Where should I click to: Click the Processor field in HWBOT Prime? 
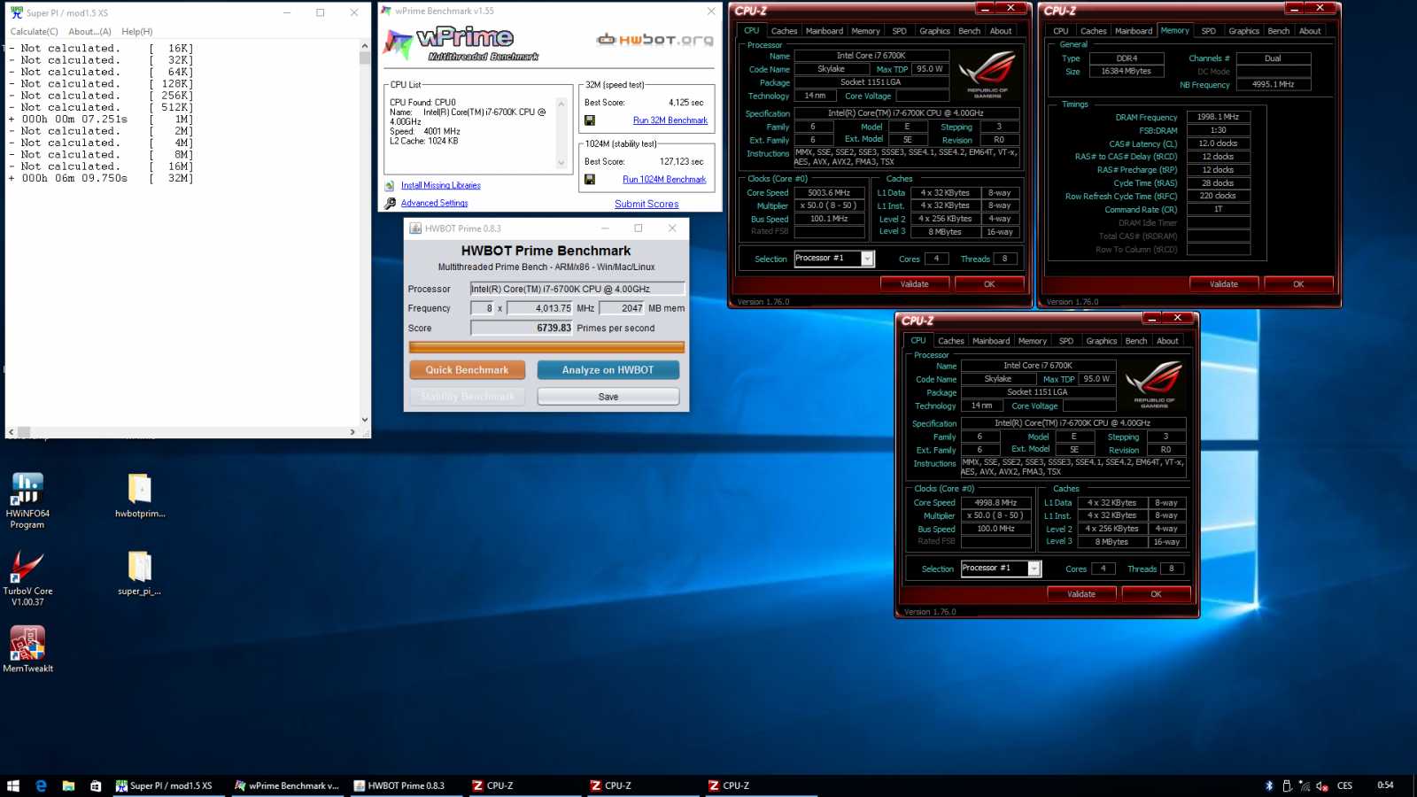coord(577,289)
